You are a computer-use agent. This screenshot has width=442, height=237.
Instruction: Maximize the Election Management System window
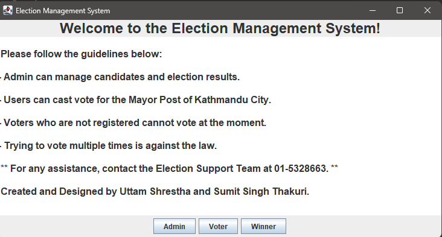pos(400,11)
